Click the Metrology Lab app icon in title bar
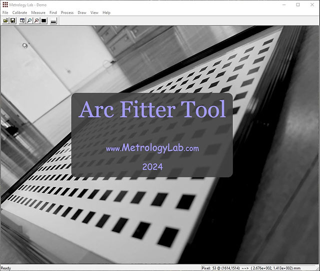 [5, 4]
